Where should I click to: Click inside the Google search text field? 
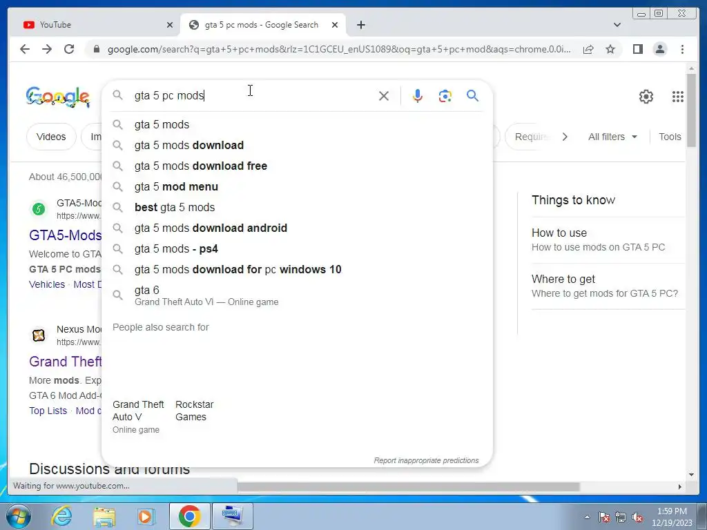point(253,95)
